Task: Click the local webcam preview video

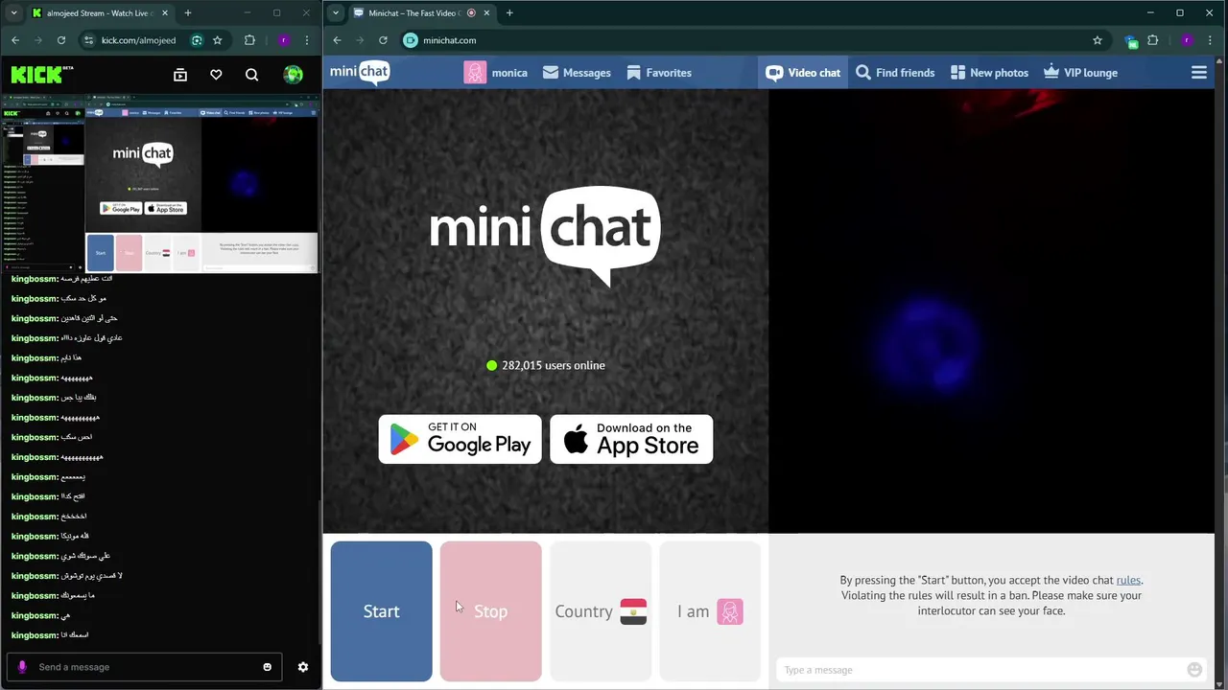Action: (991, 311)
